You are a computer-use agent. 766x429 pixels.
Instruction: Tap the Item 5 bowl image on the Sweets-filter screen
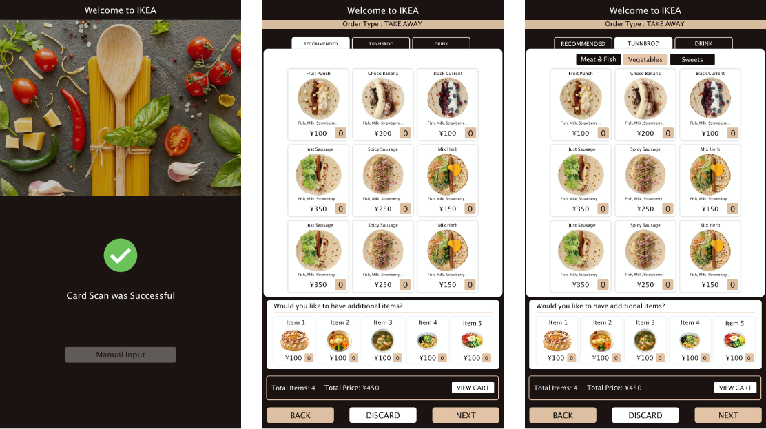point(734,340)
